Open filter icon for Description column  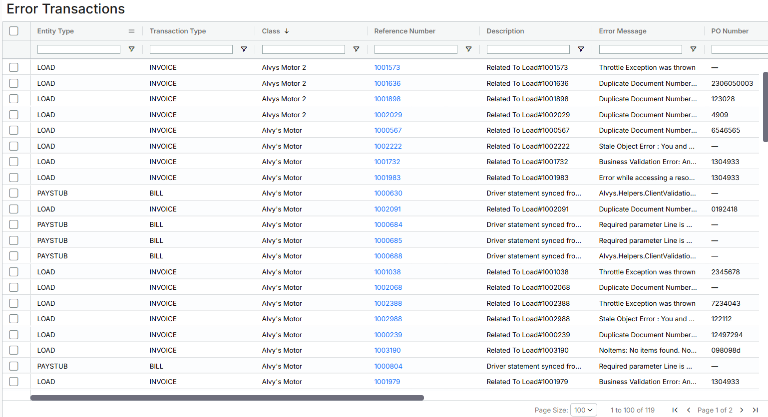pyautogui.click(x=581, y=49)
